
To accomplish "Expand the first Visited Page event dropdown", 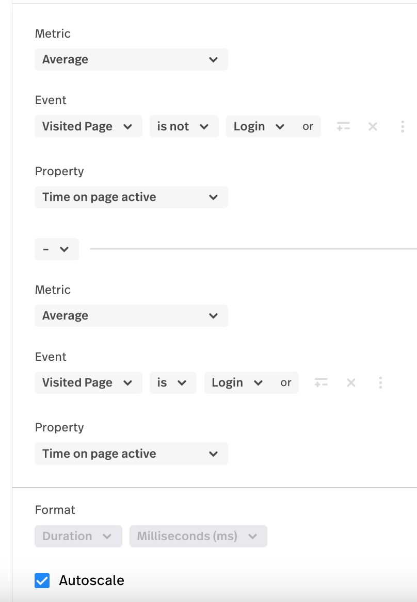I will [x=88, y=126].
